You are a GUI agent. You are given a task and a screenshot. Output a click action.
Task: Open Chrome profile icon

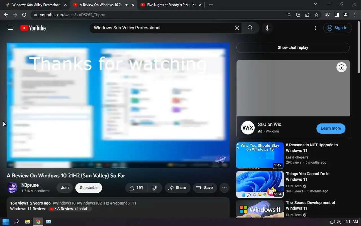click(x=345, y=15)
